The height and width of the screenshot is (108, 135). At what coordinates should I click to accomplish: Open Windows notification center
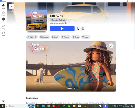132,106
